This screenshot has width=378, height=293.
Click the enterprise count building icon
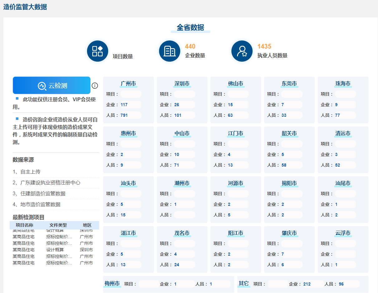(x=170, y=51)
